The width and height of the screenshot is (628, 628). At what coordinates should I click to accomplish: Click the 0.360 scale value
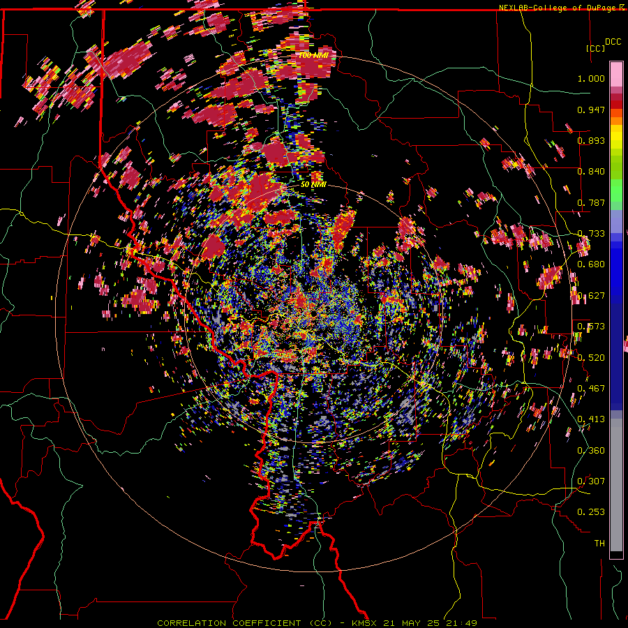click(591, 451)
